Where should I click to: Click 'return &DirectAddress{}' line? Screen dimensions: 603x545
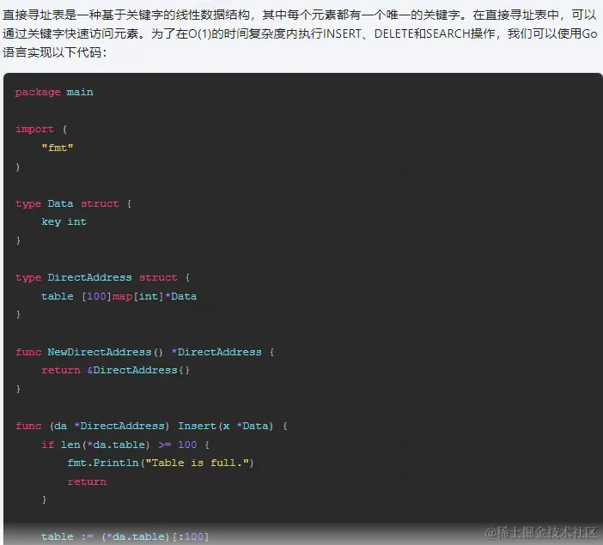coord(115,370)
